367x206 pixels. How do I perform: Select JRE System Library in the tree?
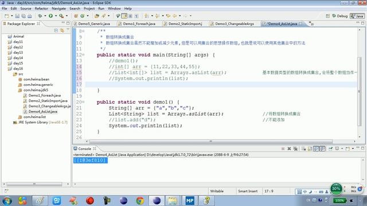[x=41, y=122]
